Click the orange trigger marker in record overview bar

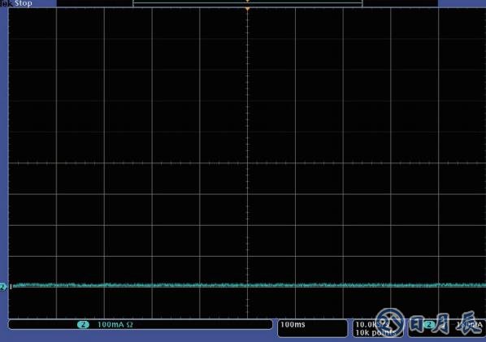(247, 2)
